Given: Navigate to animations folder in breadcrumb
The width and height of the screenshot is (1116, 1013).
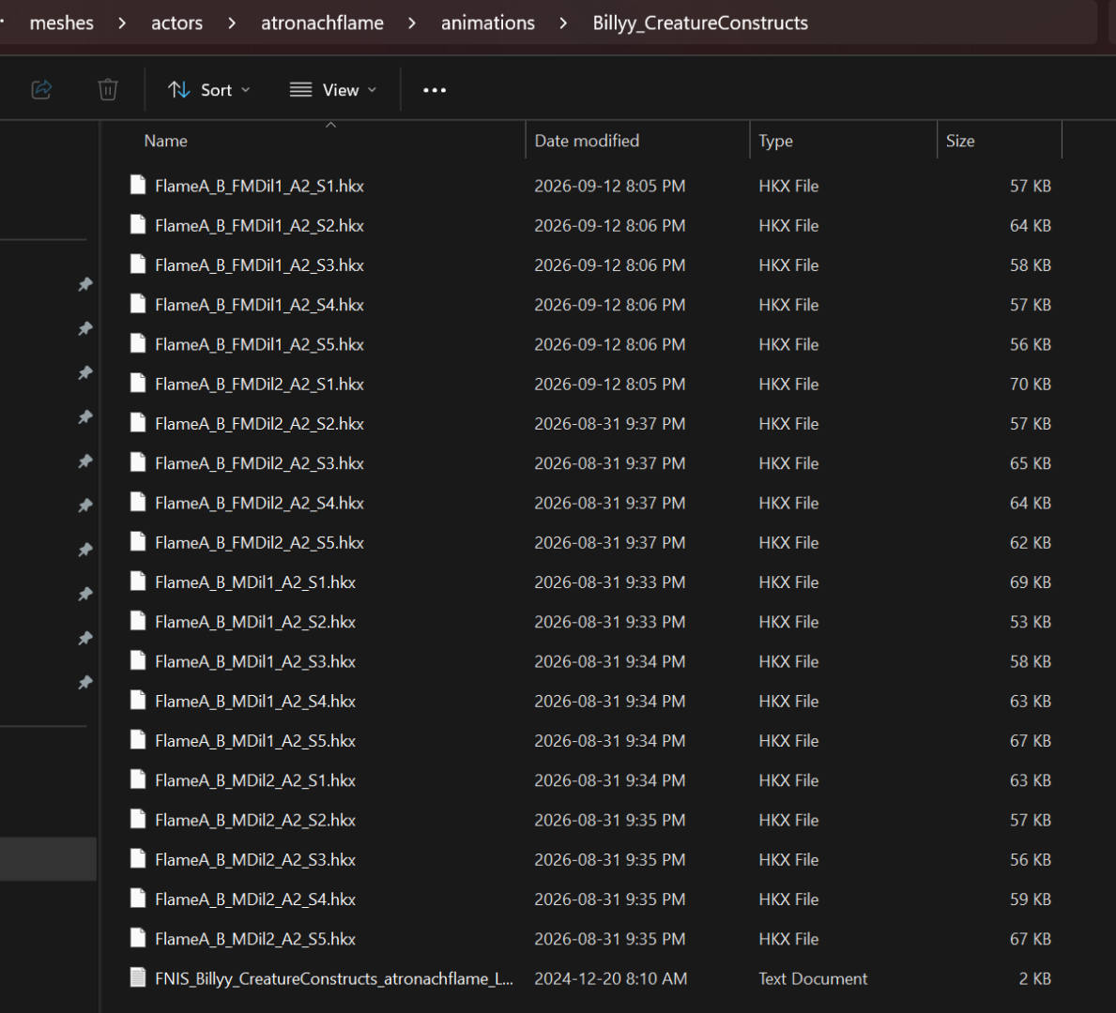Looking at the screenshot, I should click(487, 23).
